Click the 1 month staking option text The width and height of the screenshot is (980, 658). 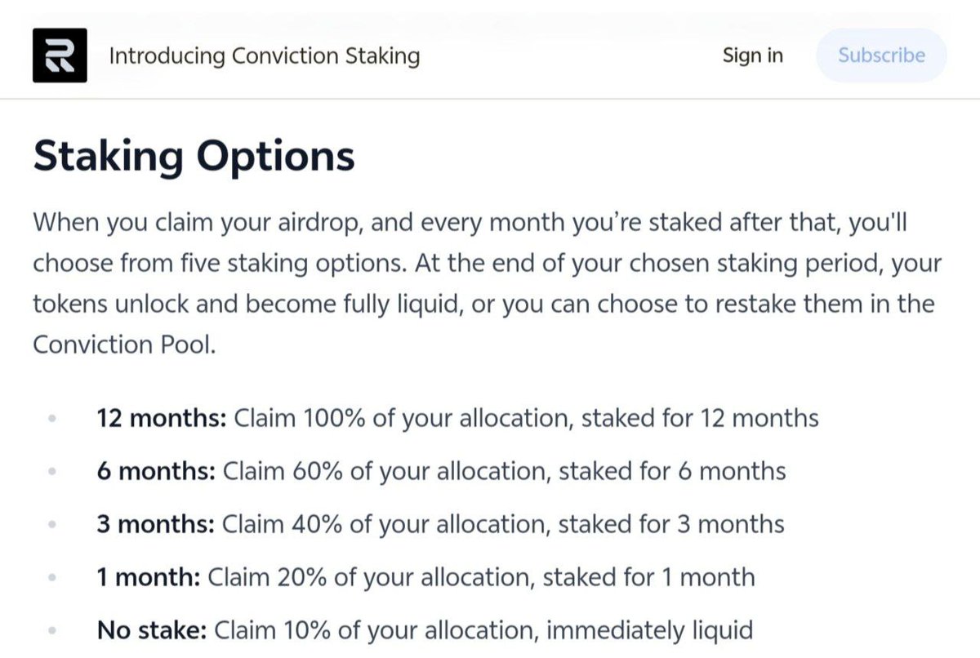[x=425, y=577]
